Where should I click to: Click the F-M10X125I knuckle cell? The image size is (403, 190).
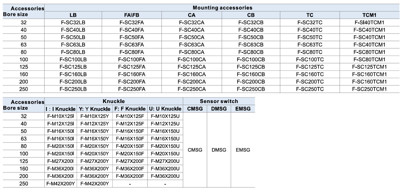pyautogui.click(x=60, y=116)
